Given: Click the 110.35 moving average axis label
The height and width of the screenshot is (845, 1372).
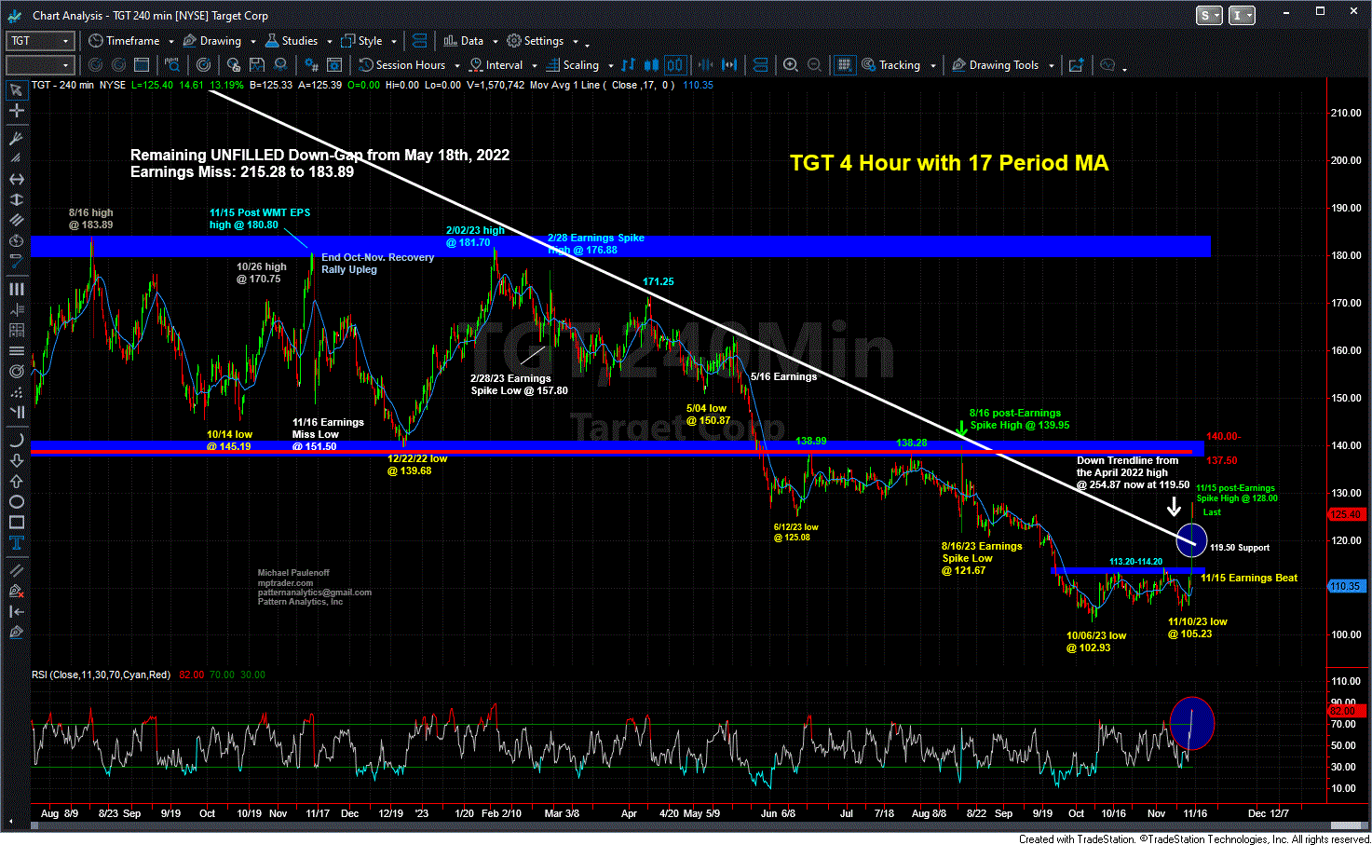Looking at the screenshot, I should click(1346, 586).
